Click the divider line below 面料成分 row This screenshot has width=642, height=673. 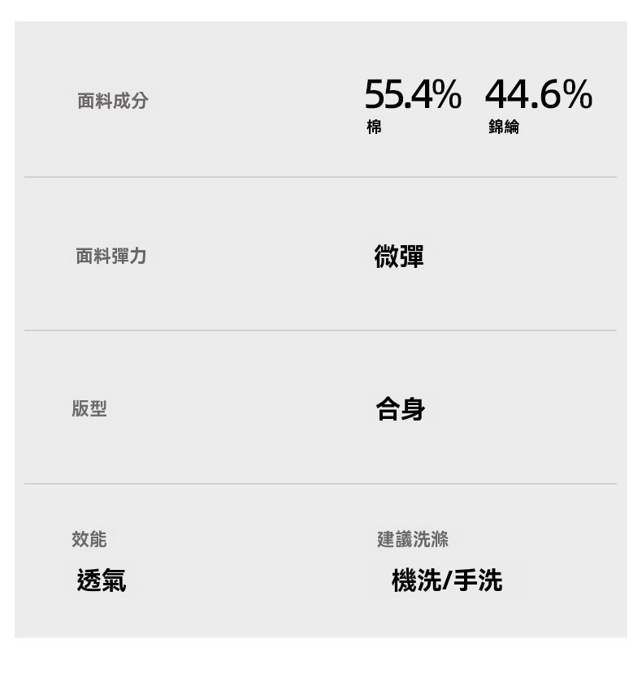point(320,177)
